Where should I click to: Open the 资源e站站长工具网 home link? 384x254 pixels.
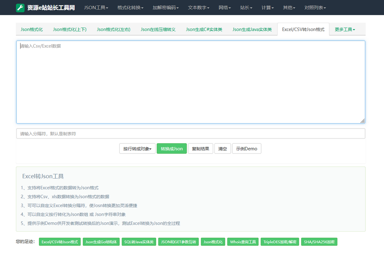point(51,8)
